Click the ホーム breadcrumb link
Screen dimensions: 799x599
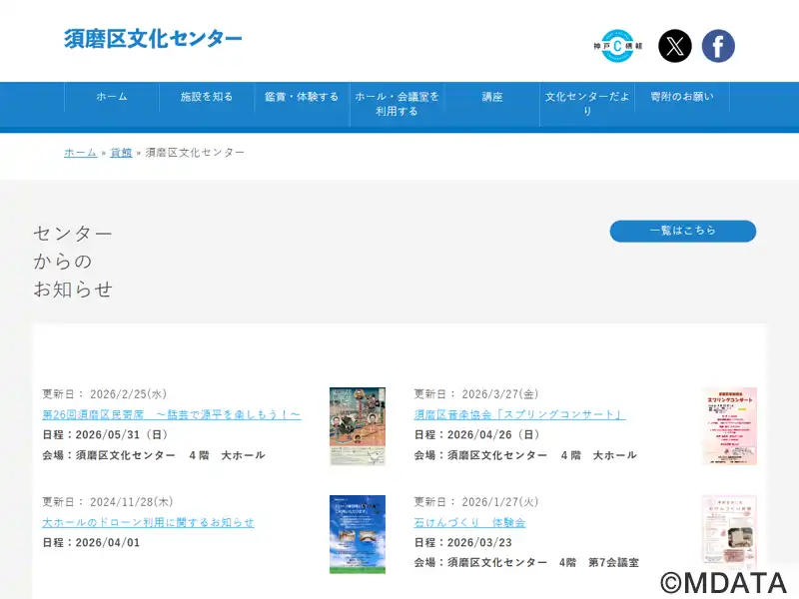[x=81, y=153]
